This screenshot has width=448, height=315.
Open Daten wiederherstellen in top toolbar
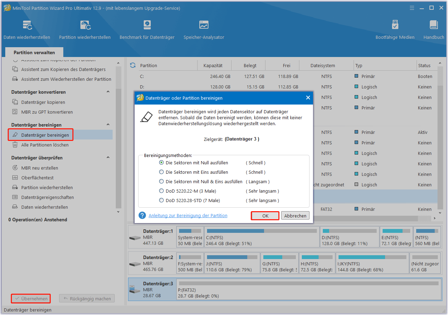27,29
